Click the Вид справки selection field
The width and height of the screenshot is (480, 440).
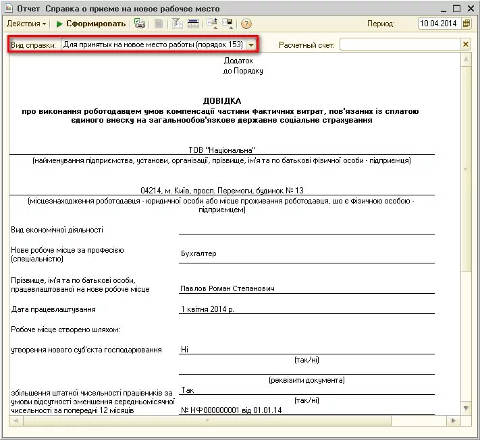tap(154, 45)
